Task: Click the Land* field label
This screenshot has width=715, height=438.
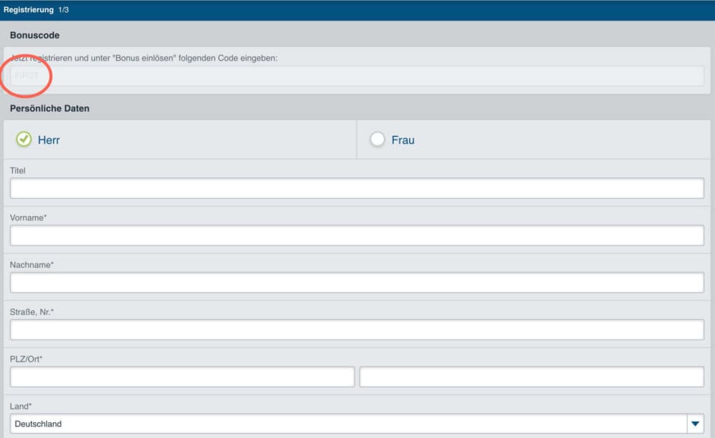Action: pyautogui.click(x=21, y=407)
